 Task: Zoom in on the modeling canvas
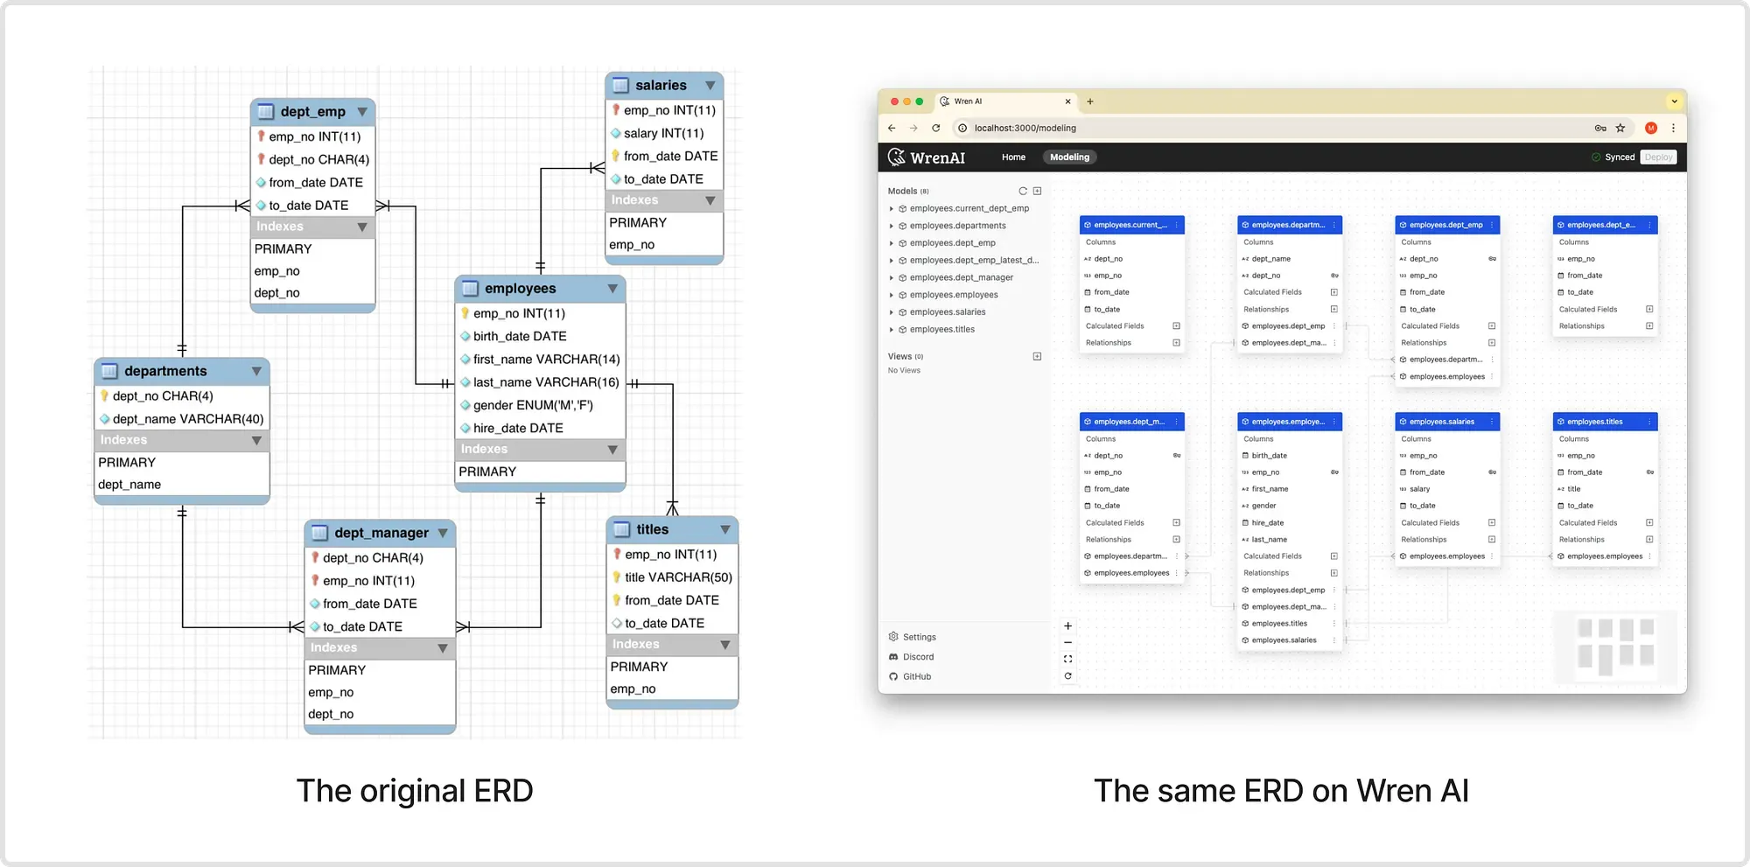tap(1067, 626)
